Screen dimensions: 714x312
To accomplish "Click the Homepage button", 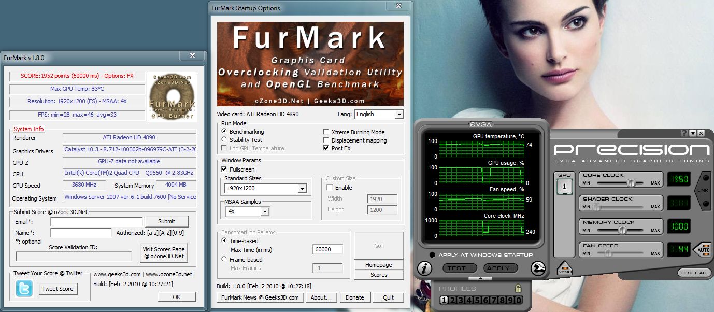I will click(379, 265).
